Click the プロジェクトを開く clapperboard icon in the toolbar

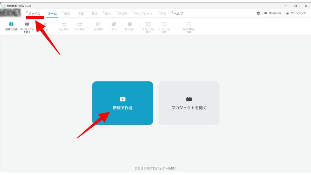27,24
